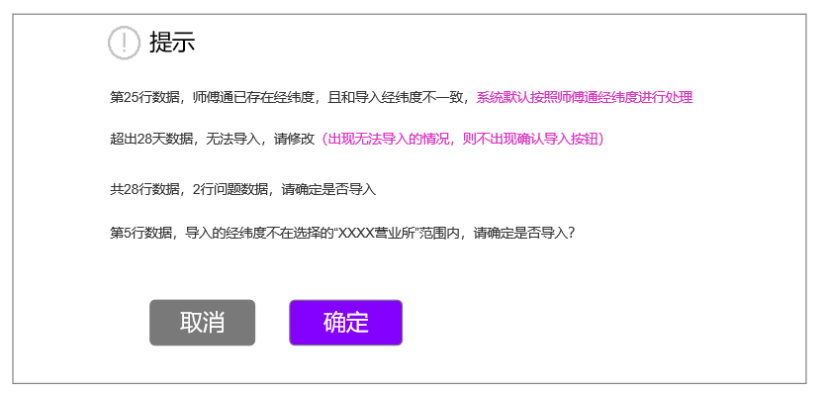The width and height of the screenshot is (826, 396).
Task: Click the 提示 dialog title
Action: pos(172,42)
